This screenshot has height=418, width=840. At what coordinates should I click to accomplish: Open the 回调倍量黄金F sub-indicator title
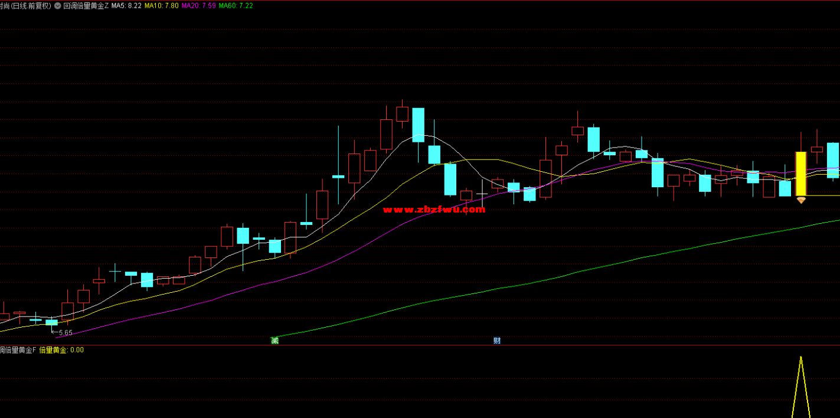tap(18, 350)
